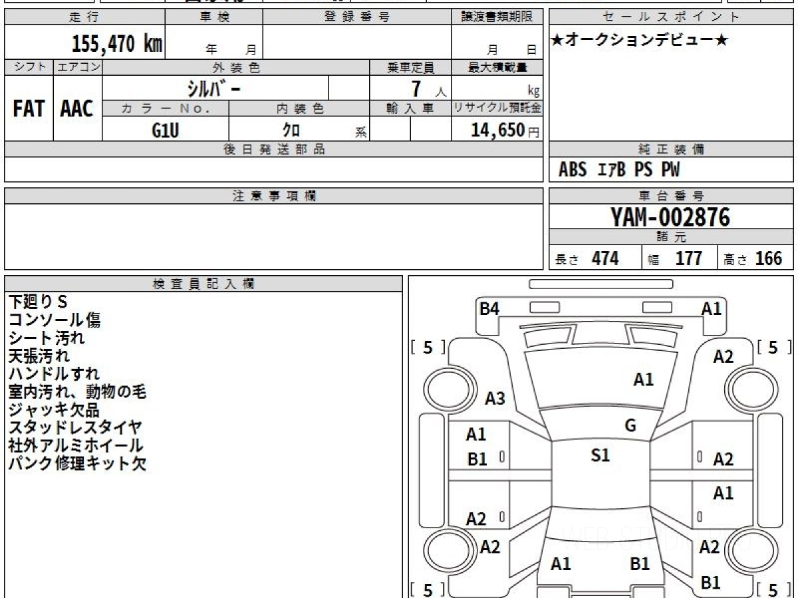
Task: Click the air conditioner value "AAC"
Action: (x=77, y=109)
